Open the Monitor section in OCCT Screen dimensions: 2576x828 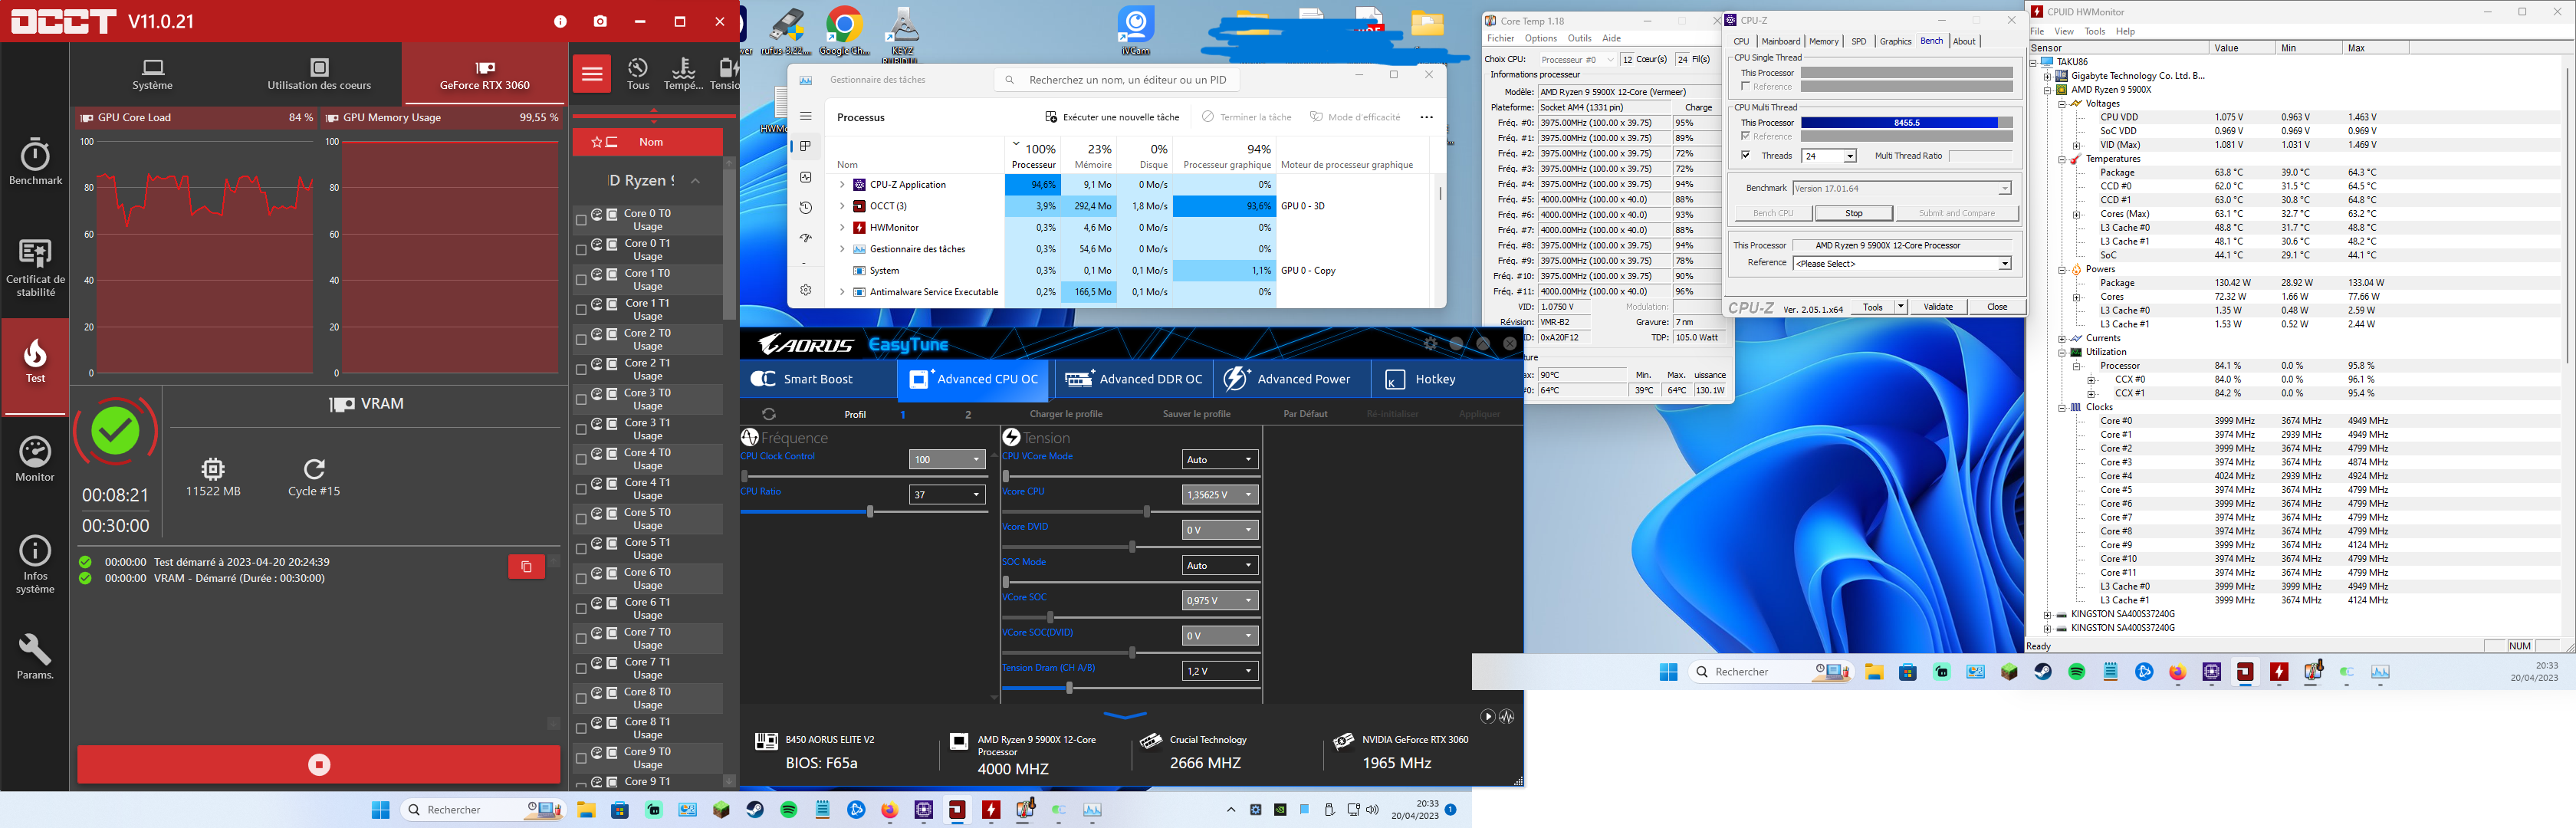point(35,460)
